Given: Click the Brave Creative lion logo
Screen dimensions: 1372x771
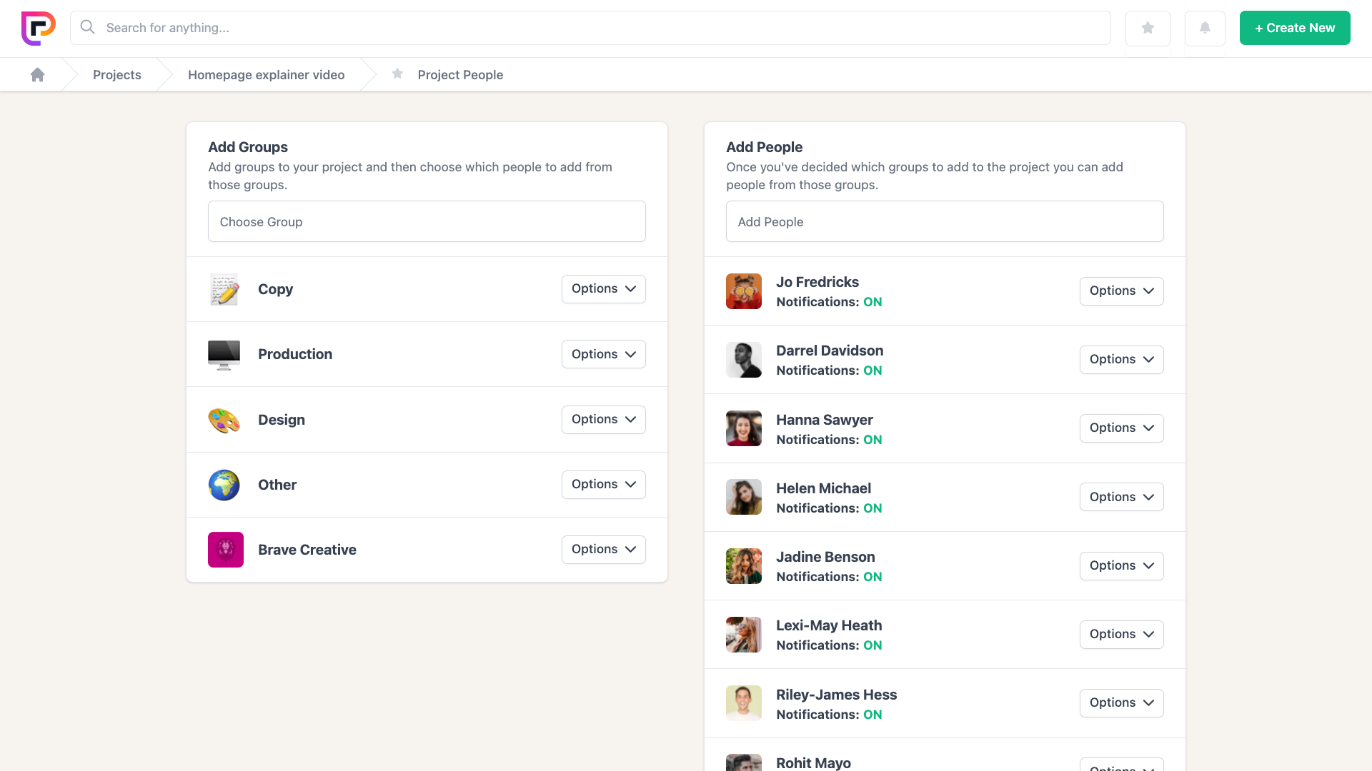Looking at the screenshot, I should point(226,550).
